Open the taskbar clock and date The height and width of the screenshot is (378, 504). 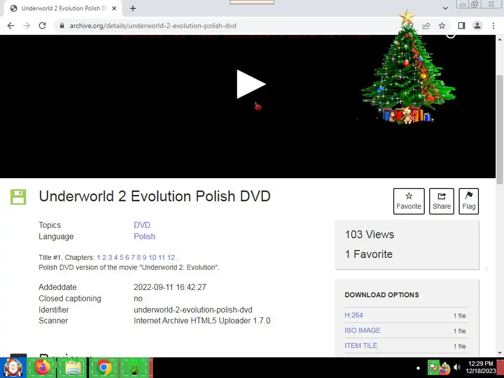click(480, 367)
